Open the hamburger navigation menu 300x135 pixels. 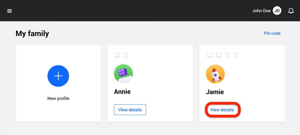pyautogui.click(x=9, y=11)
